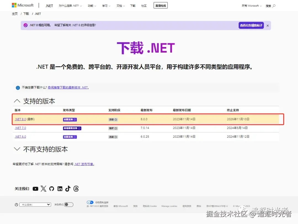Viewport: 298px width, 224px height.
Task: Expand the 所有 Microsoft dropdown
Action: pos(252,6)
